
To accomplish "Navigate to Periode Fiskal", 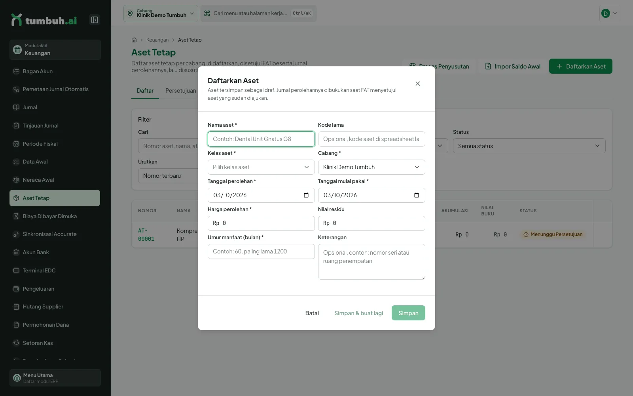I will [55, 144].
